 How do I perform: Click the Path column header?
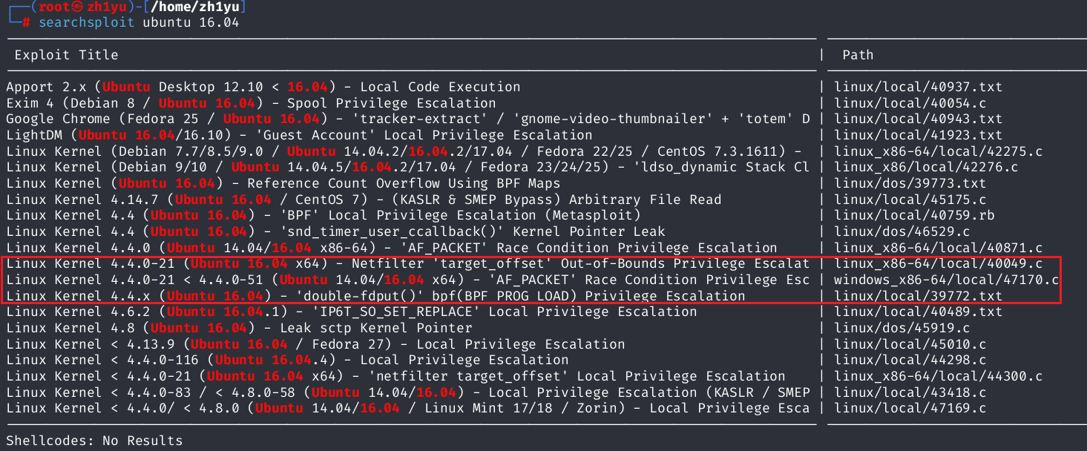(858, 55)
